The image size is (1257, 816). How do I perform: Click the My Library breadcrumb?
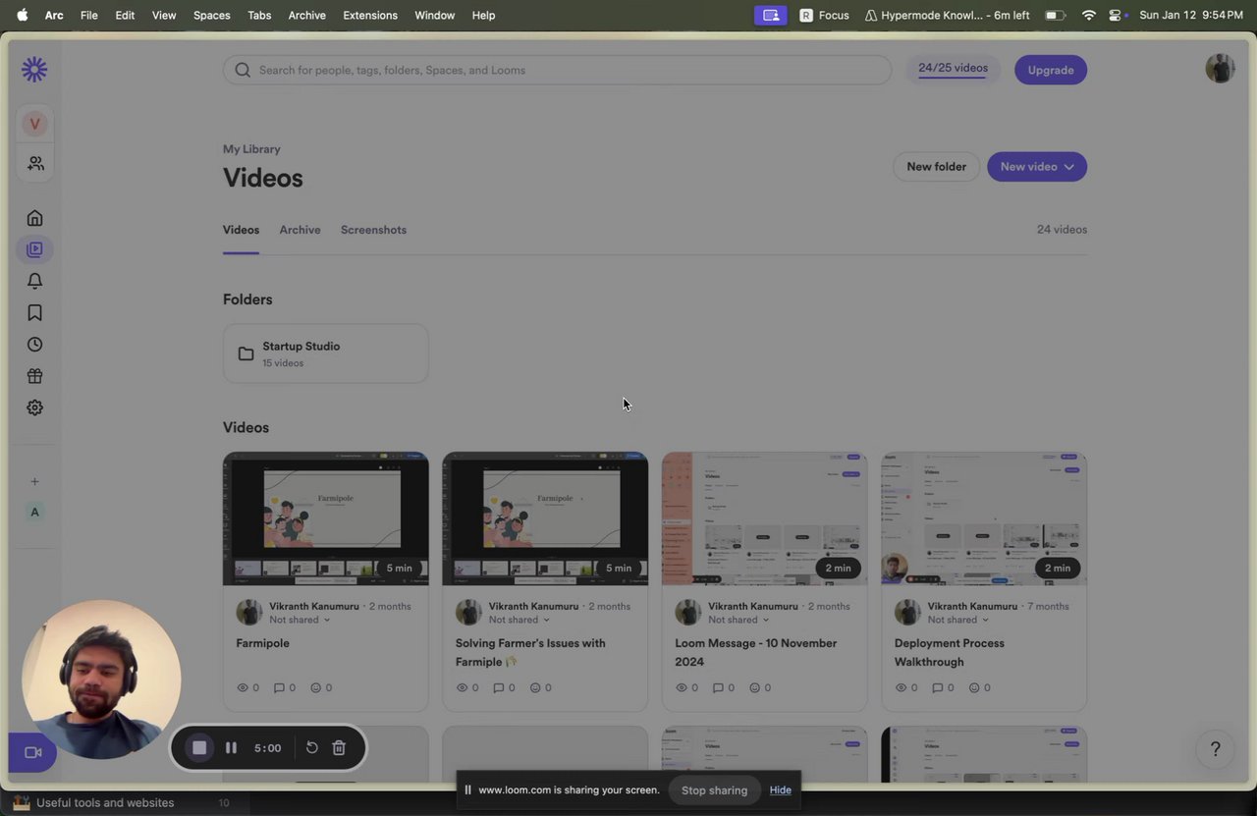click(x=251, y=149)
